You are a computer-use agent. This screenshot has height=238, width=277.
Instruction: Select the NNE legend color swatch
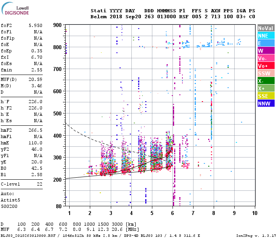point(266,36)
